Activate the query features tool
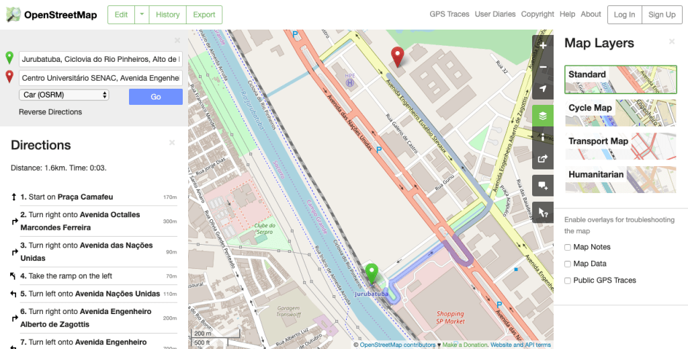The height and width of the screenshot is (349, 688). [x=543, y=212]
